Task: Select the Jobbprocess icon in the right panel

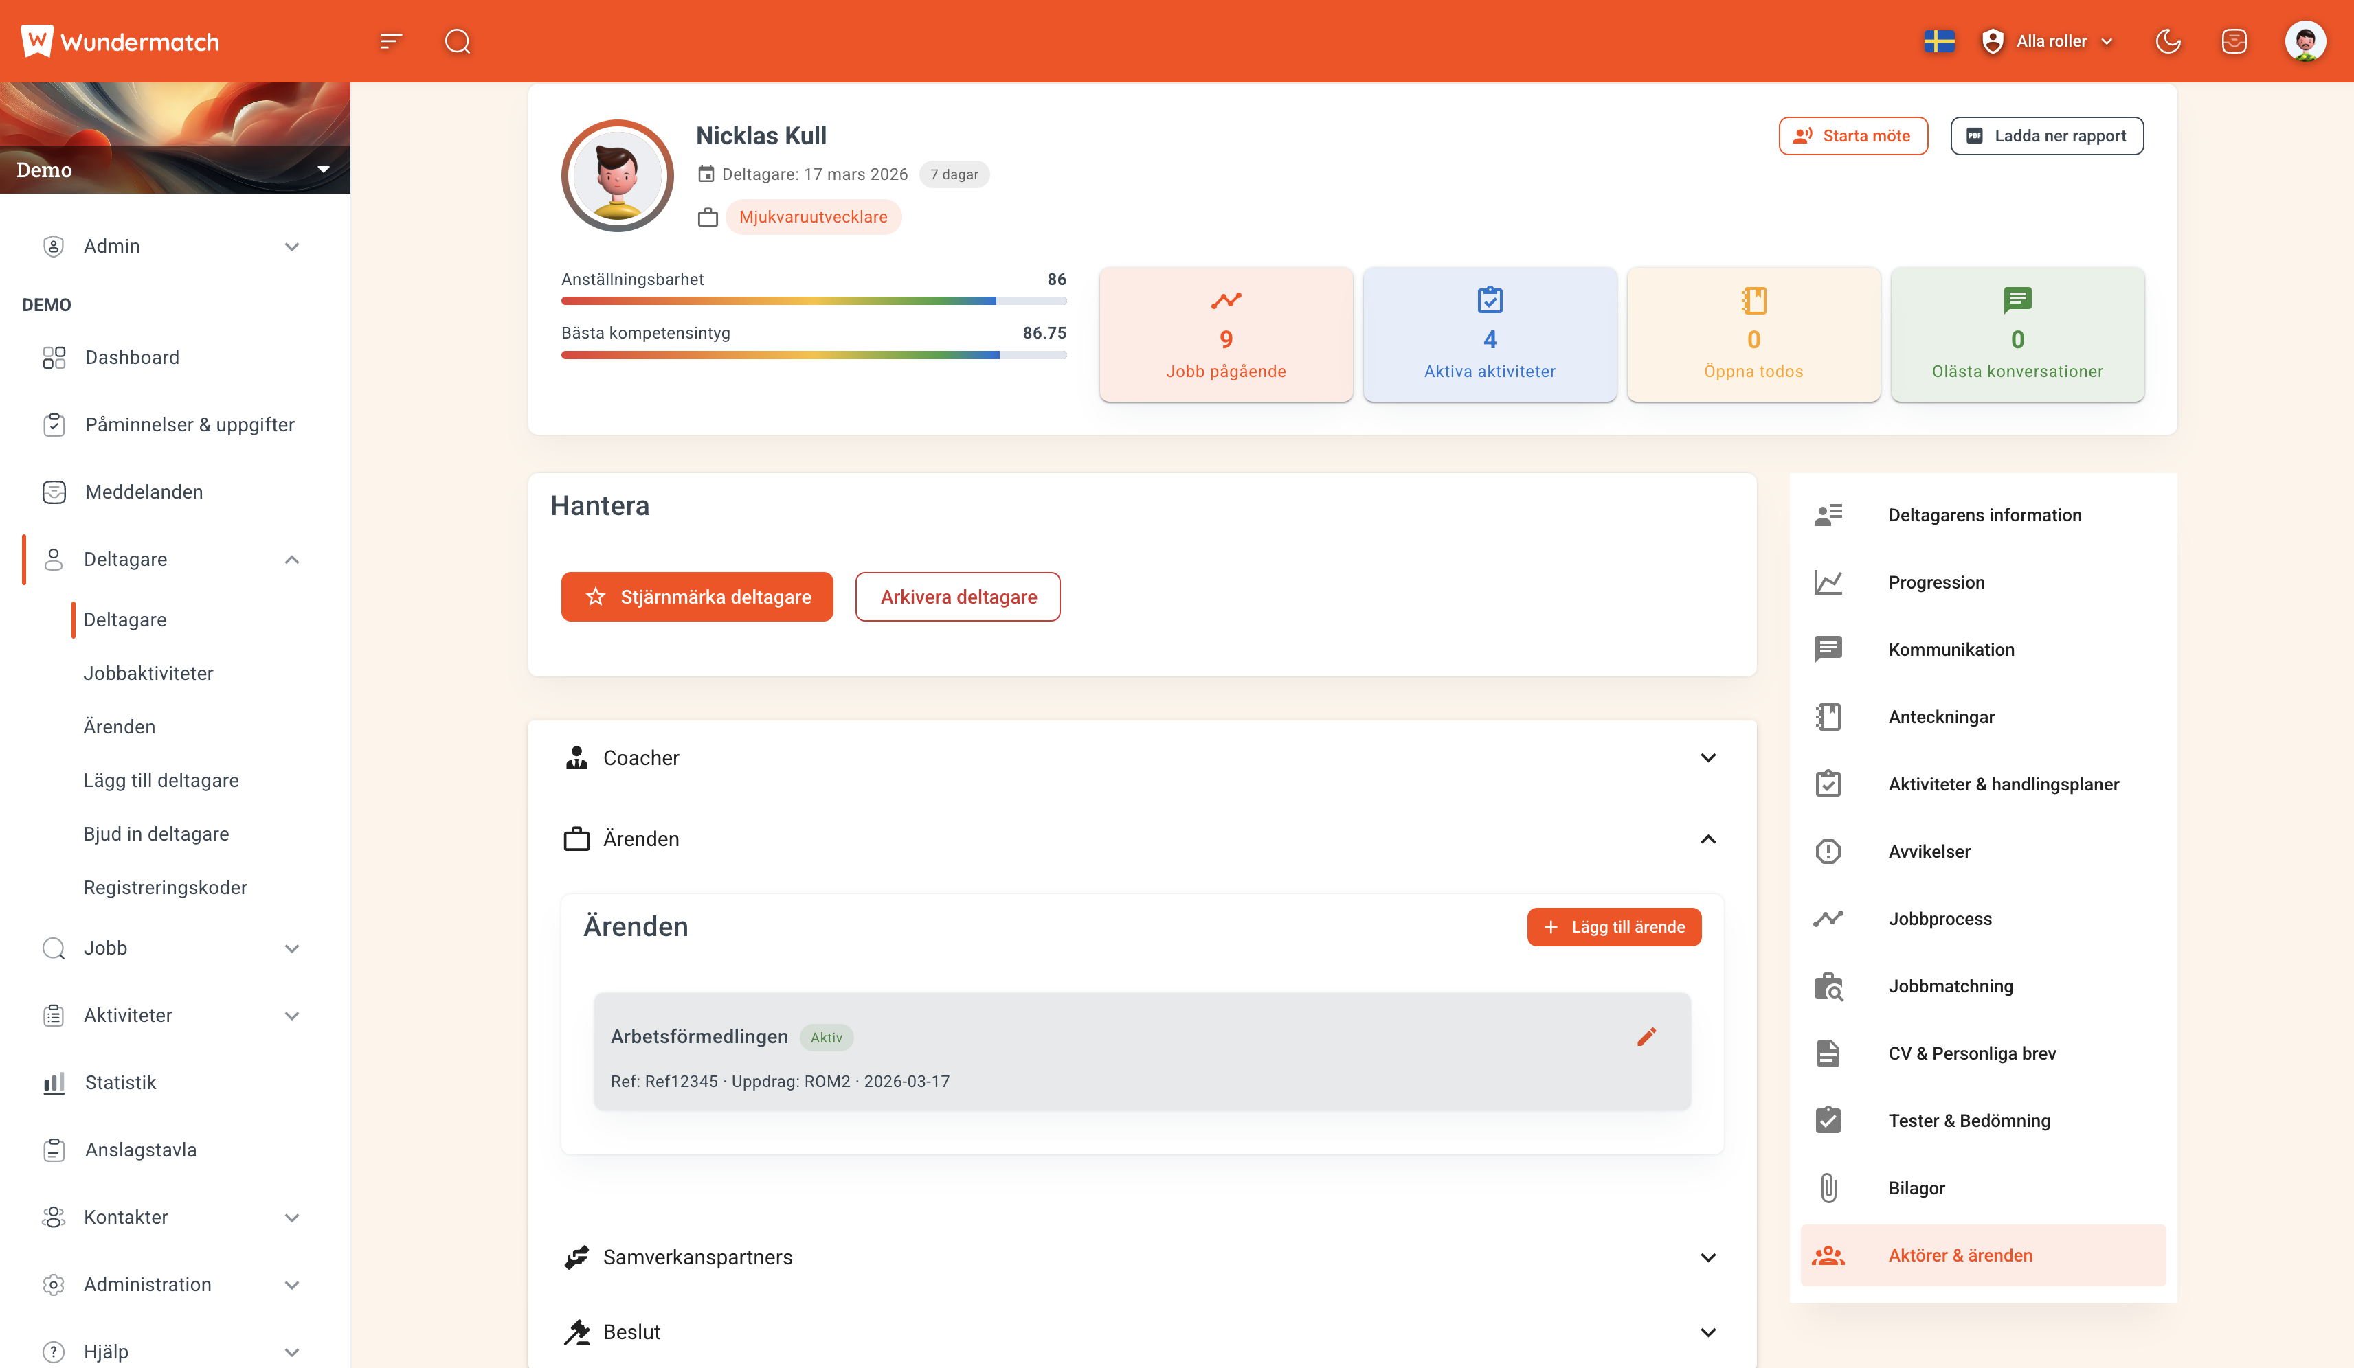Action: click(x=1829, y=918)
